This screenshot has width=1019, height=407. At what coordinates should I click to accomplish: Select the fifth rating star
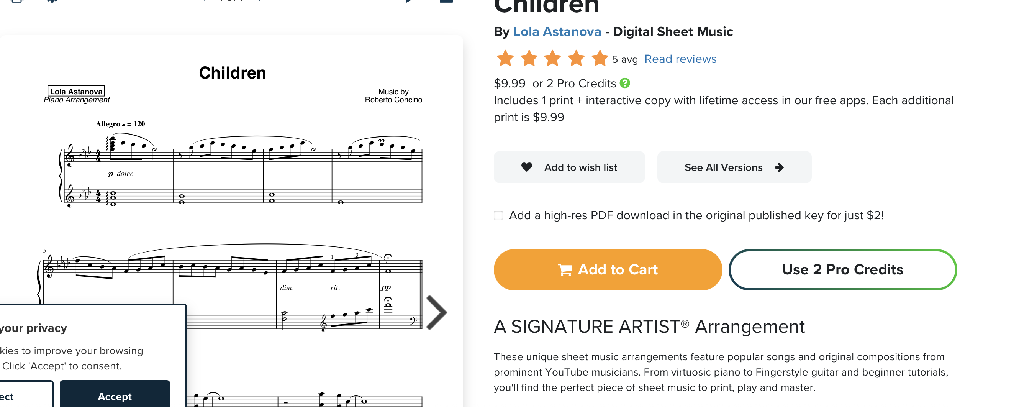(600, 59)
